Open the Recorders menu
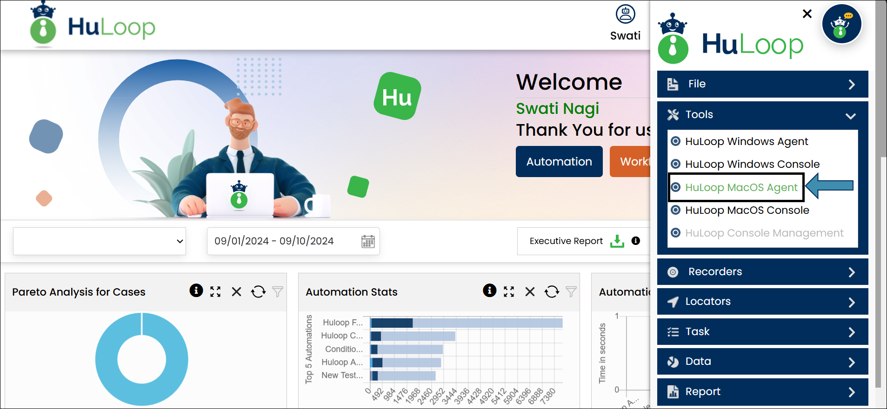 [762, 272]
